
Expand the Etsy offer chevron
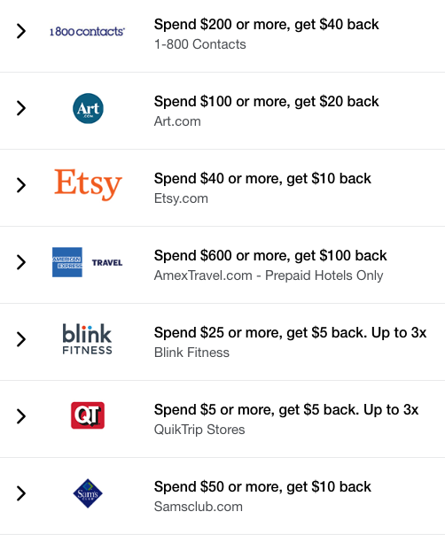(x=21, y=185)
